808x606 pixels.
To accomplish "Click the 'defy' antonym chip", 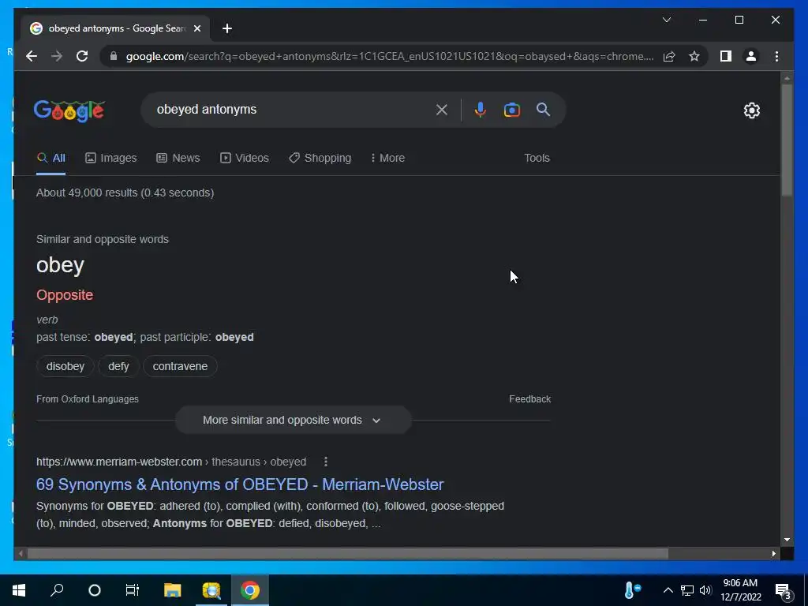I will tap(118, 366).
